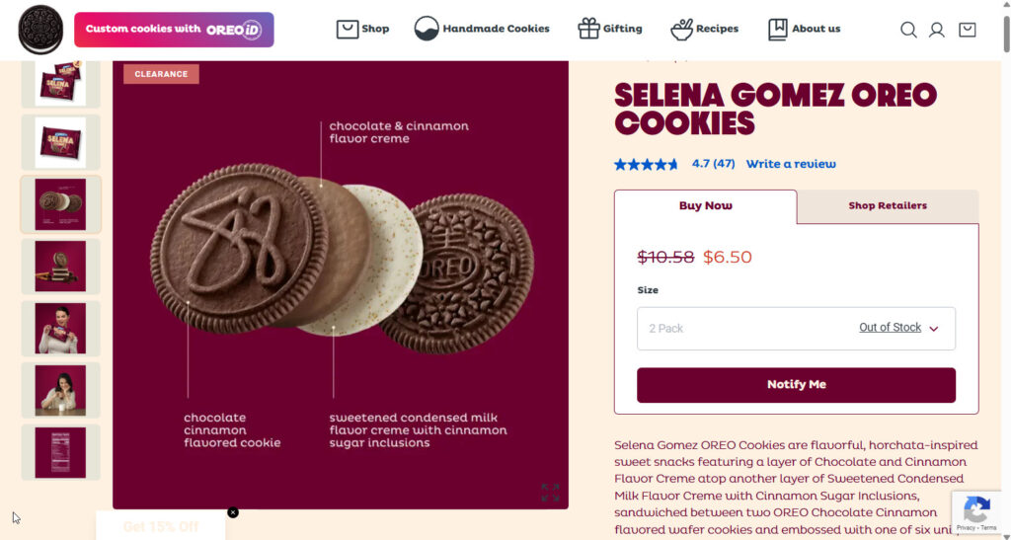Open the shopping cart bag icon

968,30
